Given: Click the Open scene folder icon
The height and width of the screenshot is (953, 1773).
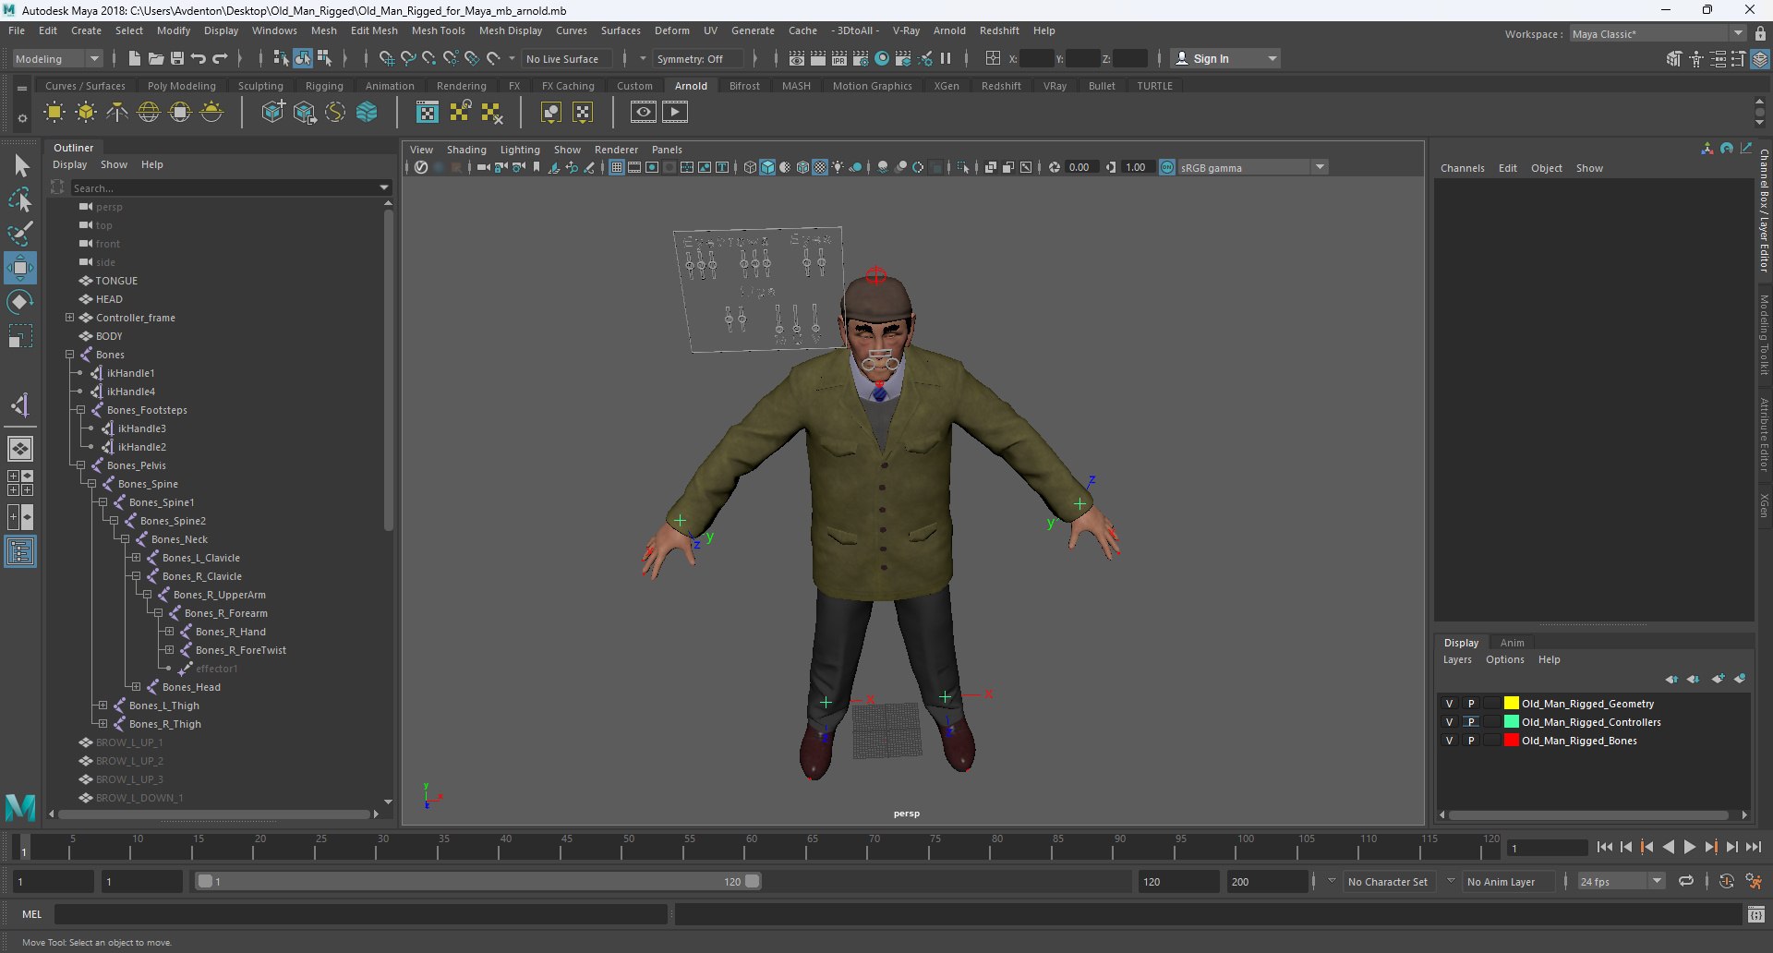Looking at the screenshot, I should point(155,59).
